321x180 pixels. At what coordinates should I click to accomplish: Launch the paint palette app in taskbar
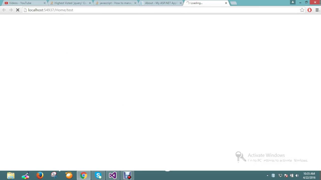pos(25,175)
